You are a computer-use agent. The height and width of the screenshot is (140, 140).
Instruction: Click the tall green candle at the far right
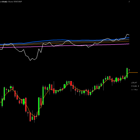(127, 73)
